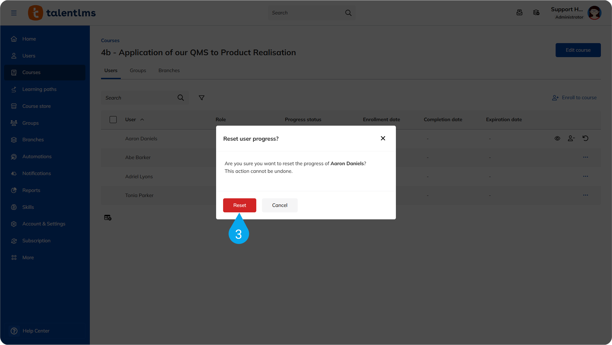Screen dimensions: 612x345
Task: Open the filter funnel icon
Action: point(202,98)
